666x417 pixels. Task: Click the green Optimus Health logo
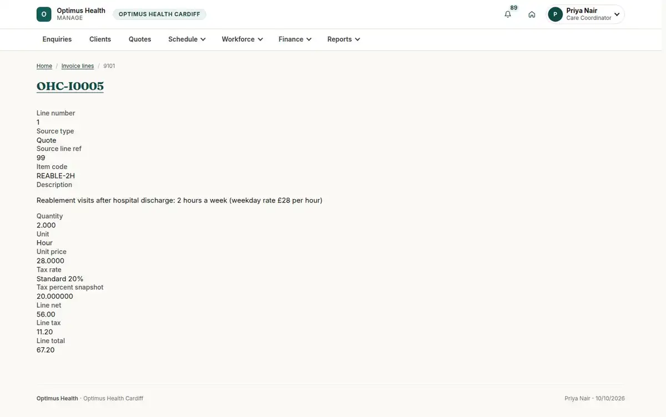click(44, 14)
